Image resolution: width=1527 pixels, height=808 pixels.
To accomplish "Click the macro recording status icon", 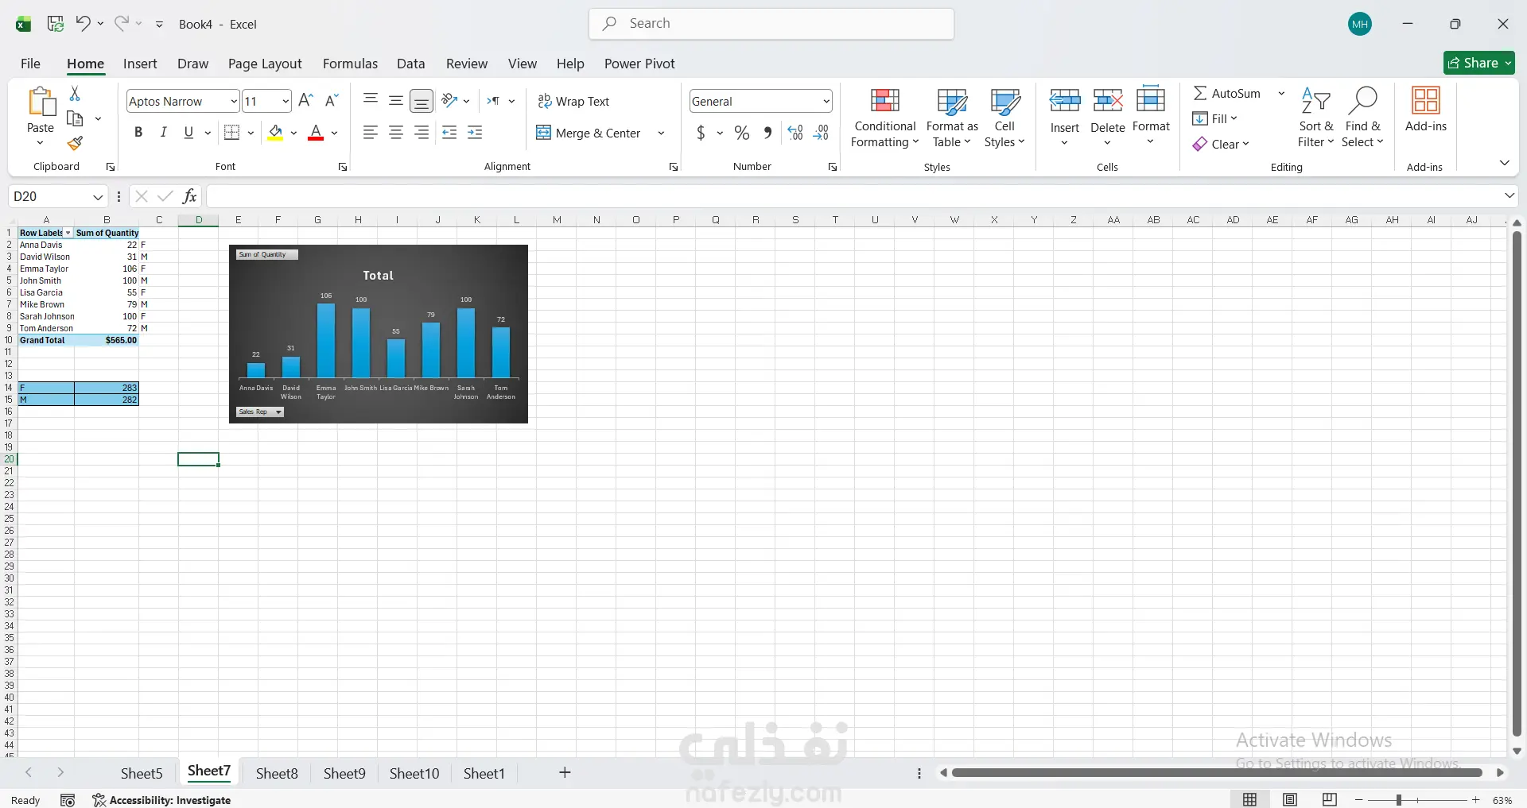I will [68, 800].
